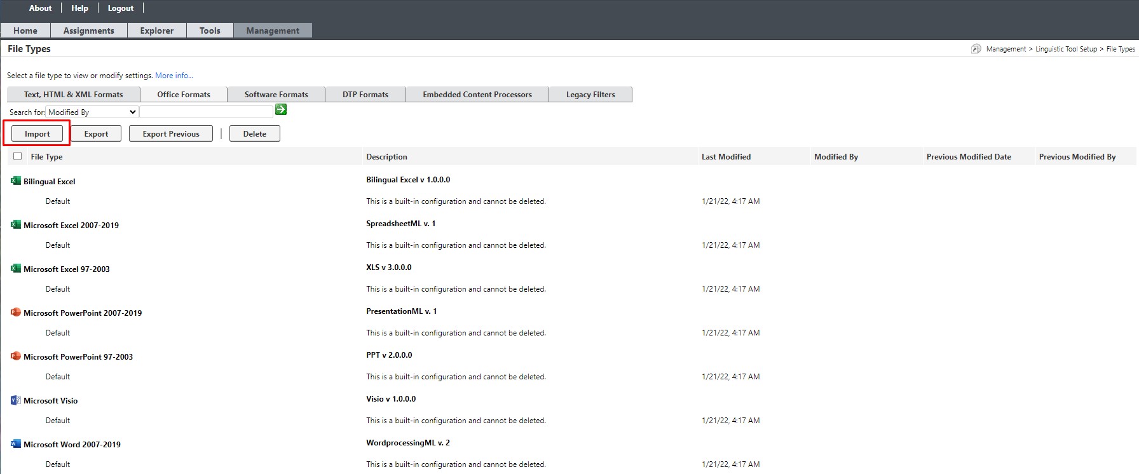The image size is (1139, 474).
Task: Select Default under Microsoft PowerPoint 2007-2019
Action: [58, 333]
